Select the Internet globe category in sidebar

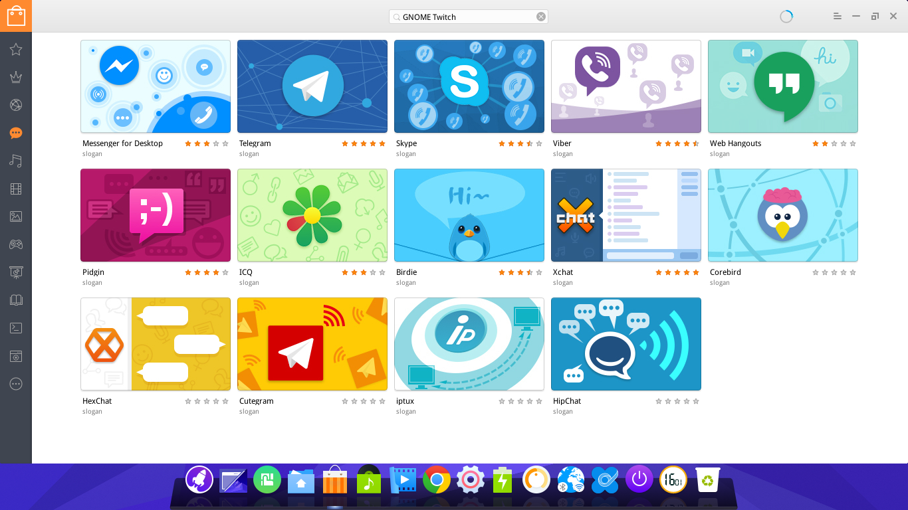point(16,105)
